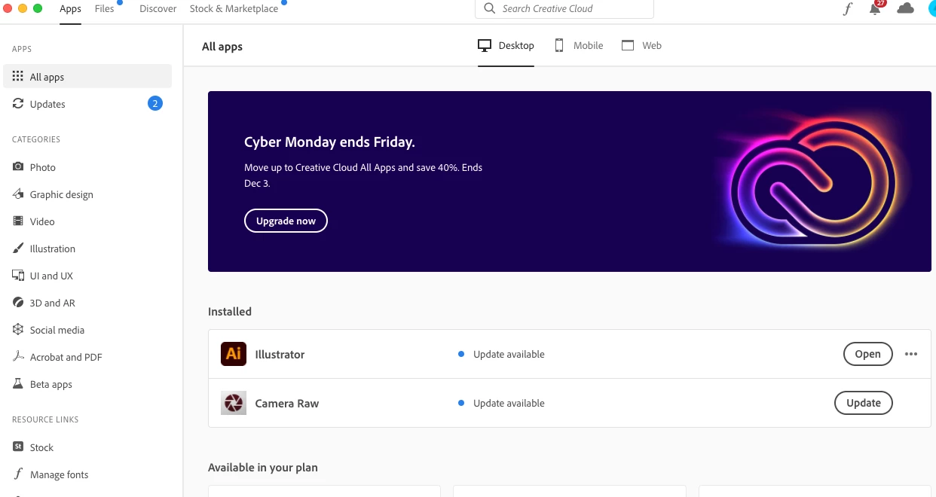This screenshot has height=497, width=936.
Task: Open Illustrator more options ellipsis
Action: [911, 354]
